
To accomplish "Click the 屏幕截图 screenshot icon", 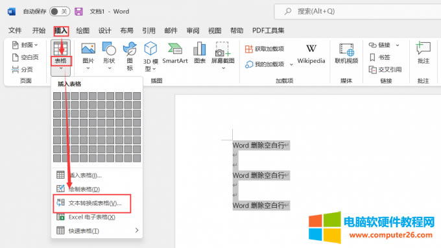I will pos(222,49).
